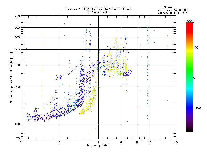This screenshot has height=155, width=207.
Task: Click the y-axis tick label '400'
Action: coord(17,49)
